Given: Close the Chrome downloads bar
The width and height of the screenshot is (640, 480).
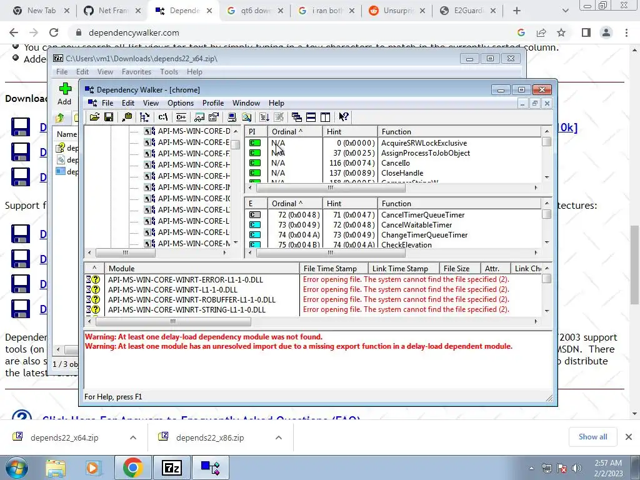Looking at the screenshot, I should coord(629,437).
